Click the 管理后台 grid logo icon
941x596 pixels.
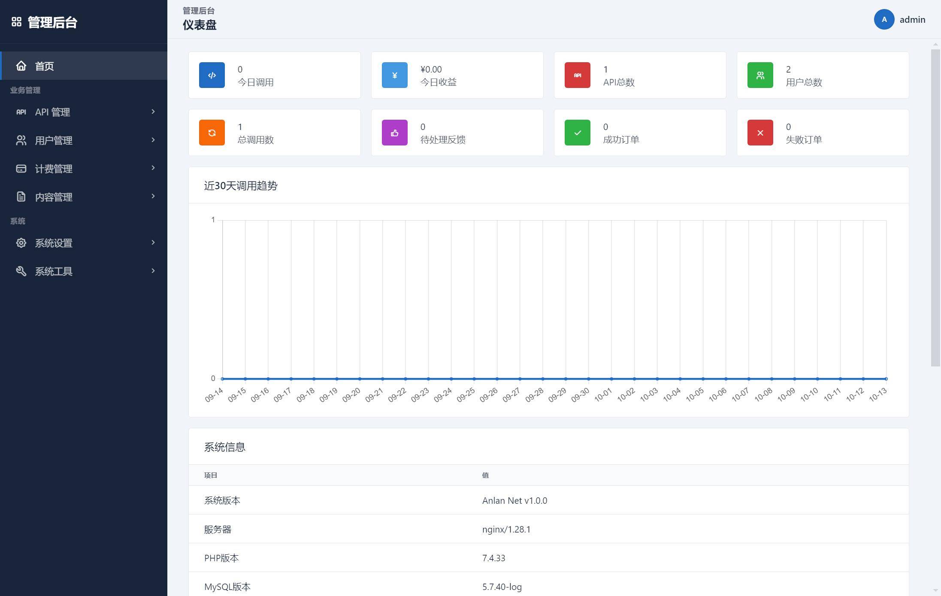(x=16, y=22)
